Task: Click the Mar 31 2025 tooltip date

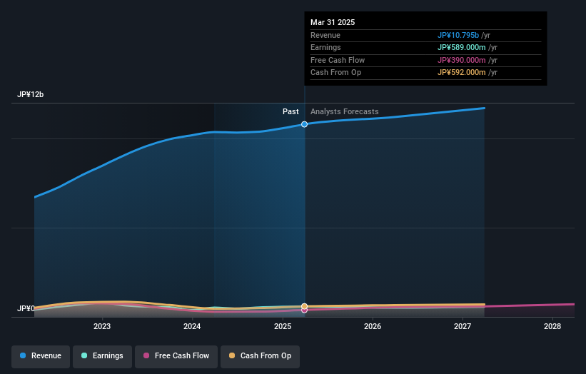Action: [x=333, y=22]
